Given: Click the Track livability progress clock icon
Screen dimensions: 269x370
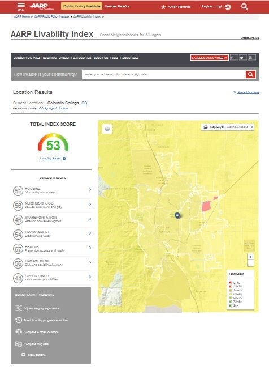Looking at the screenshot, I should [x=18, y=320].
